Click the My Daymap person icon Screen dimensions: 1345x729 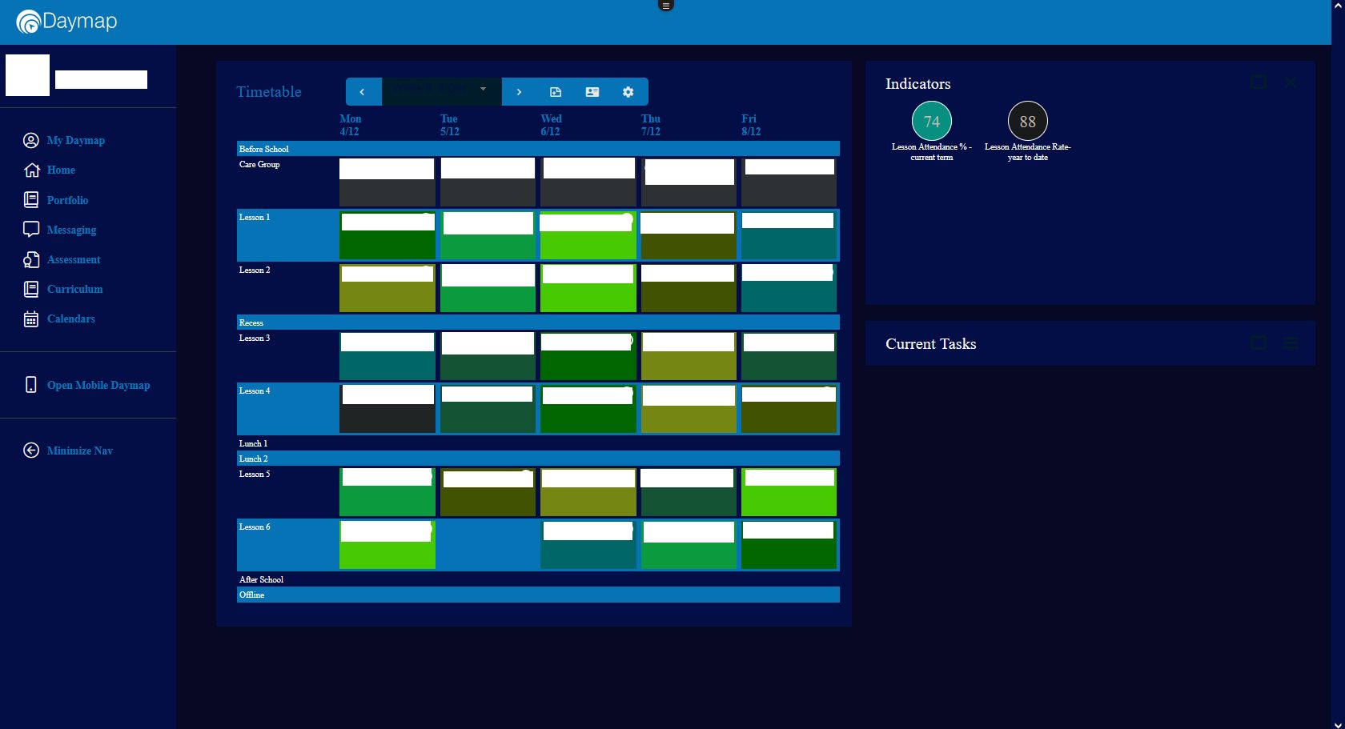point(31,140)
